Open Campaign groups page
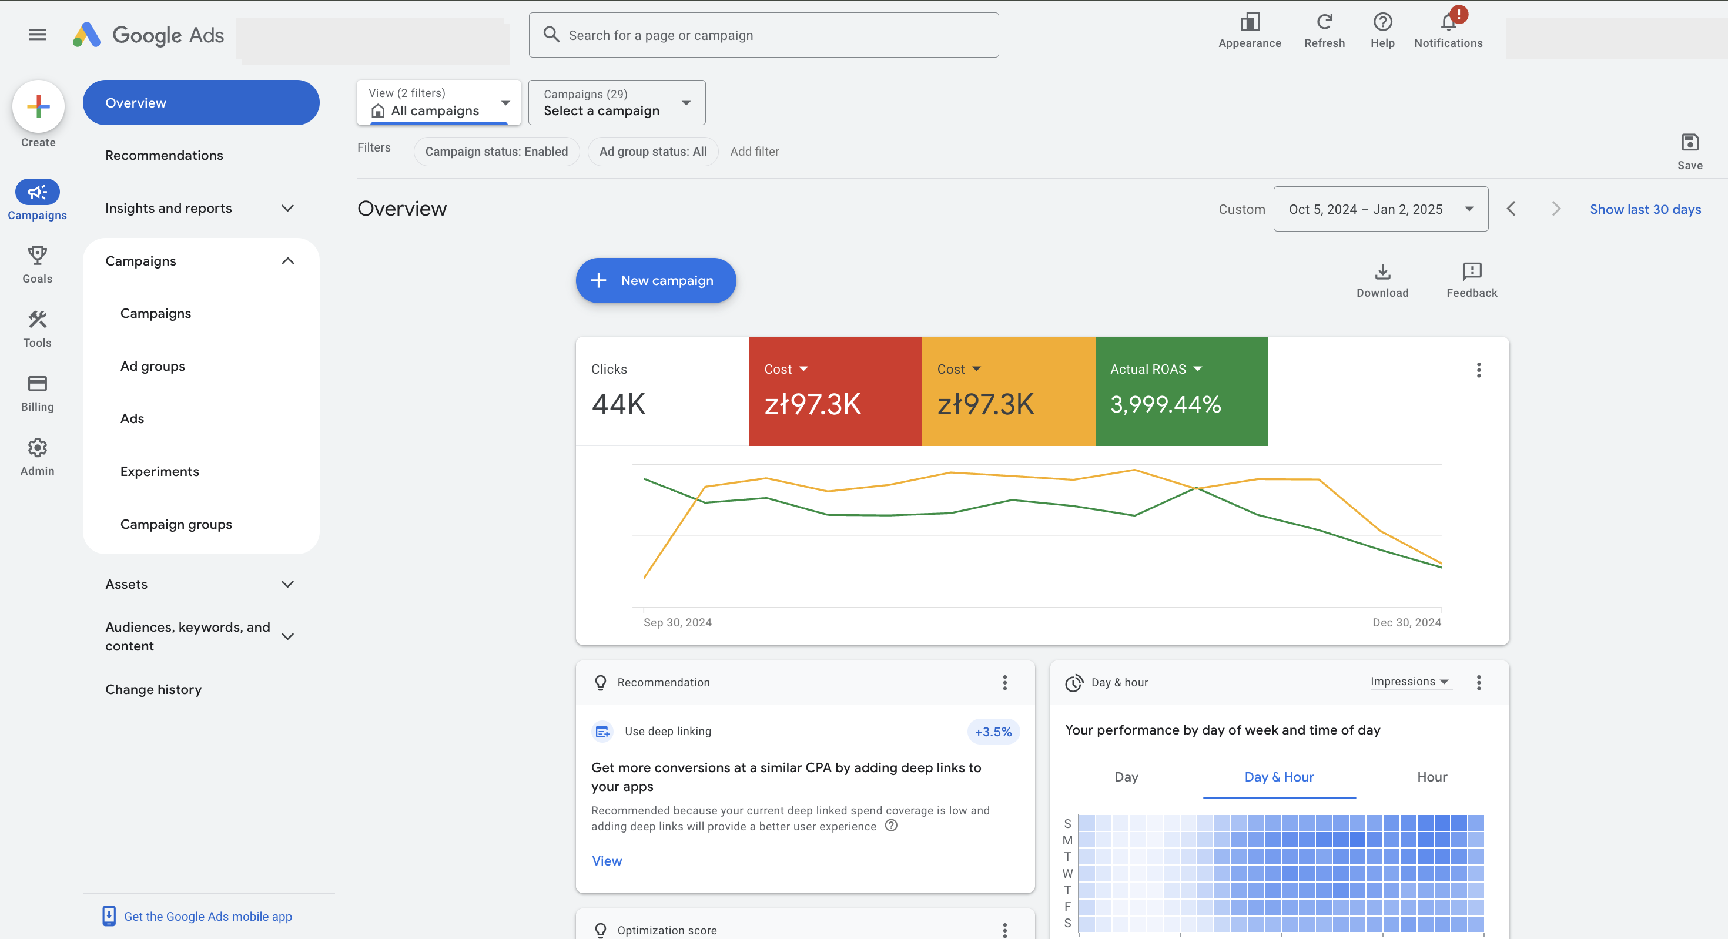Viewport: 1728px width, 939px height. click(176, 525)
